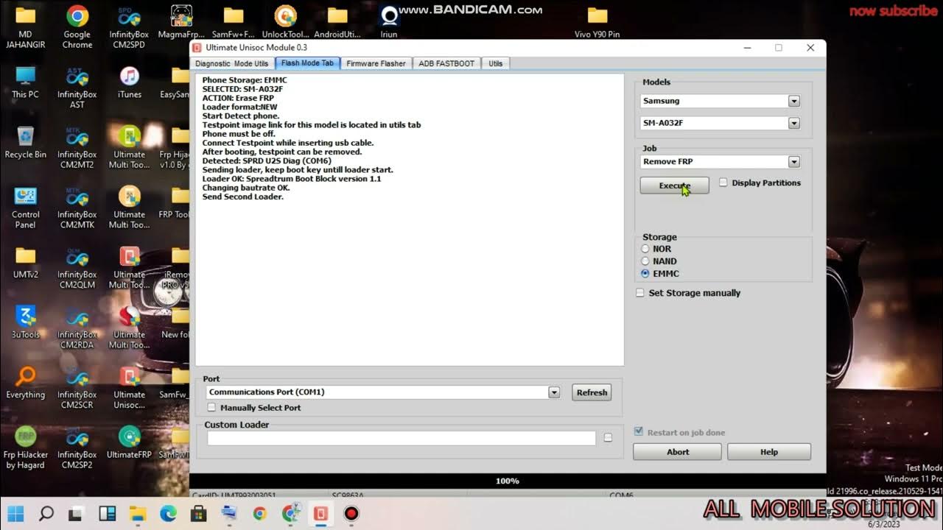
Task: Open UltimateFRP desktop shortcut
Action: tap(129, 443)
